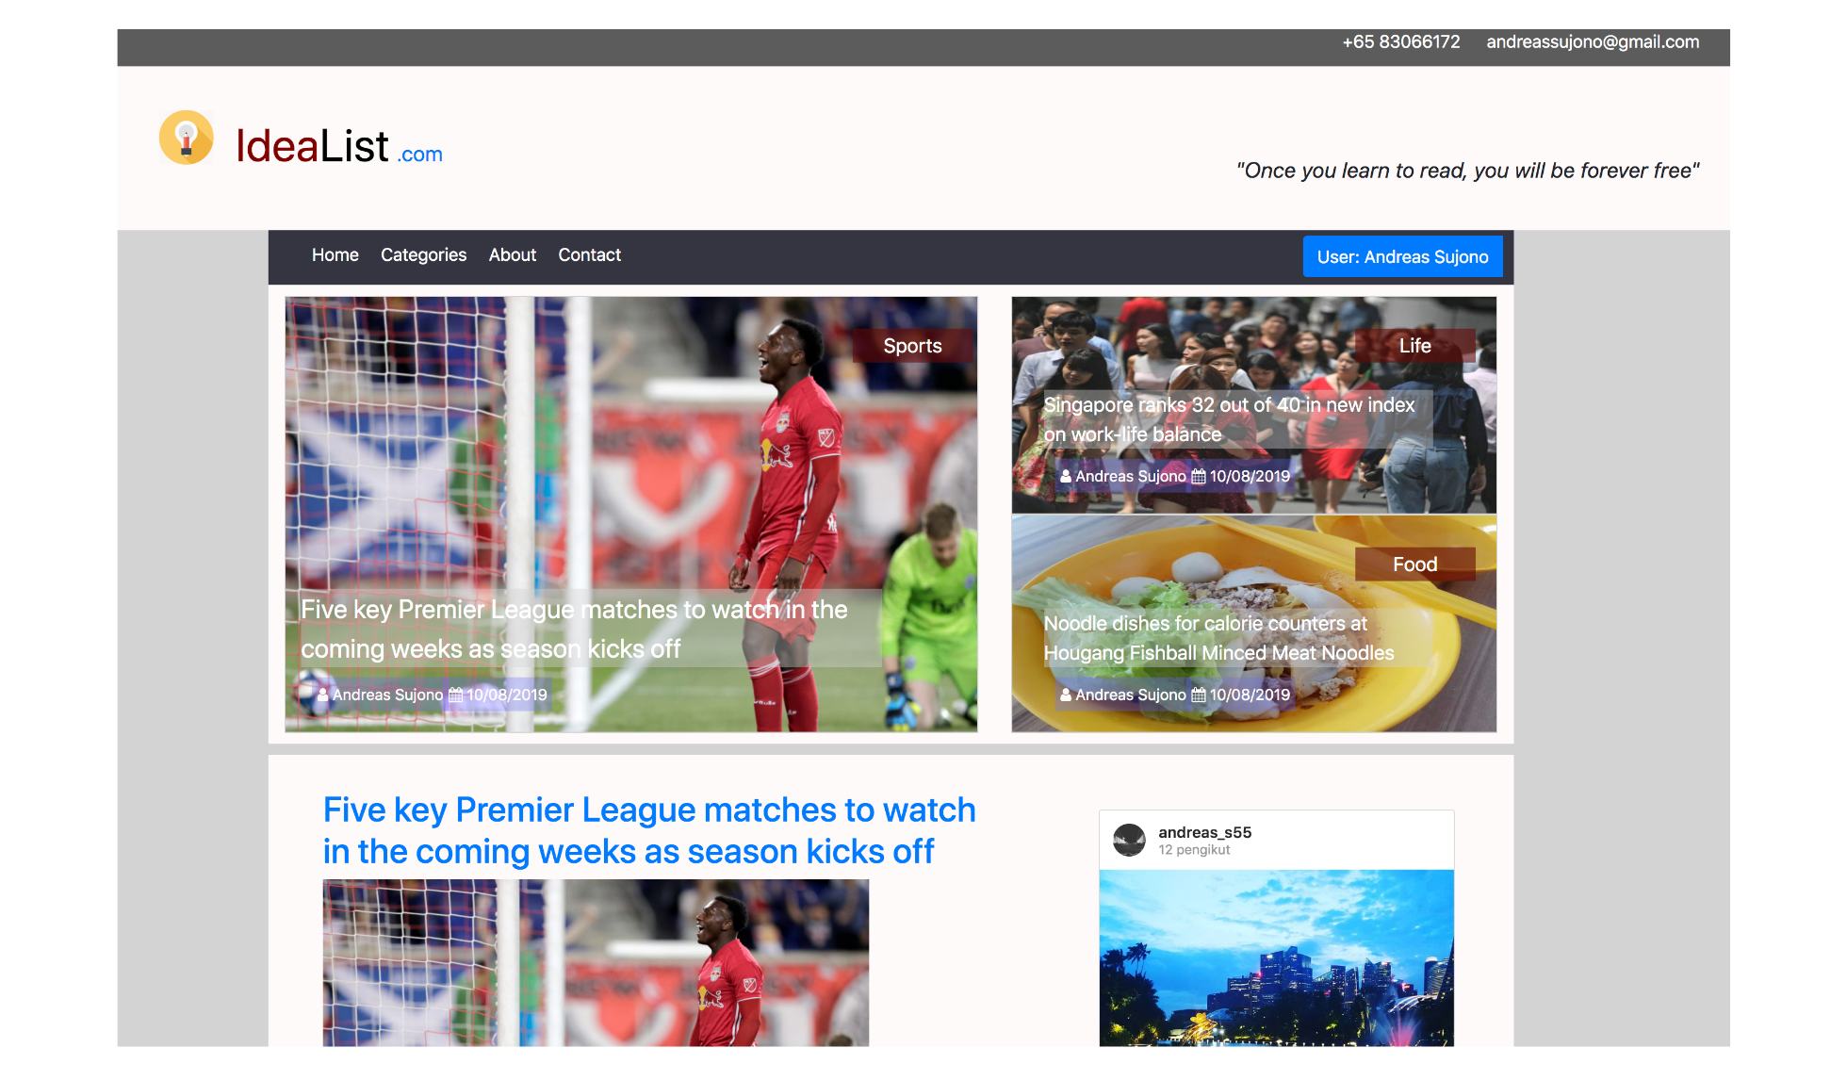This screenshot has height=1080, width=1847.
Task: Select the Food category tag
Action: 1414,565
